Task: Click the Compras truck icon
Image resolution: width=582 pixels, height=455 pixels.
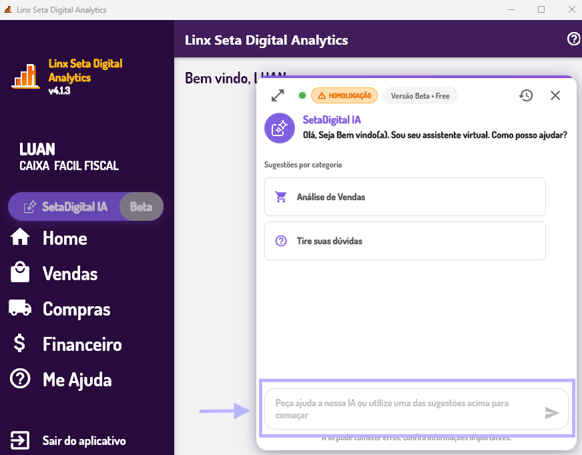Action: coord(20,308)
